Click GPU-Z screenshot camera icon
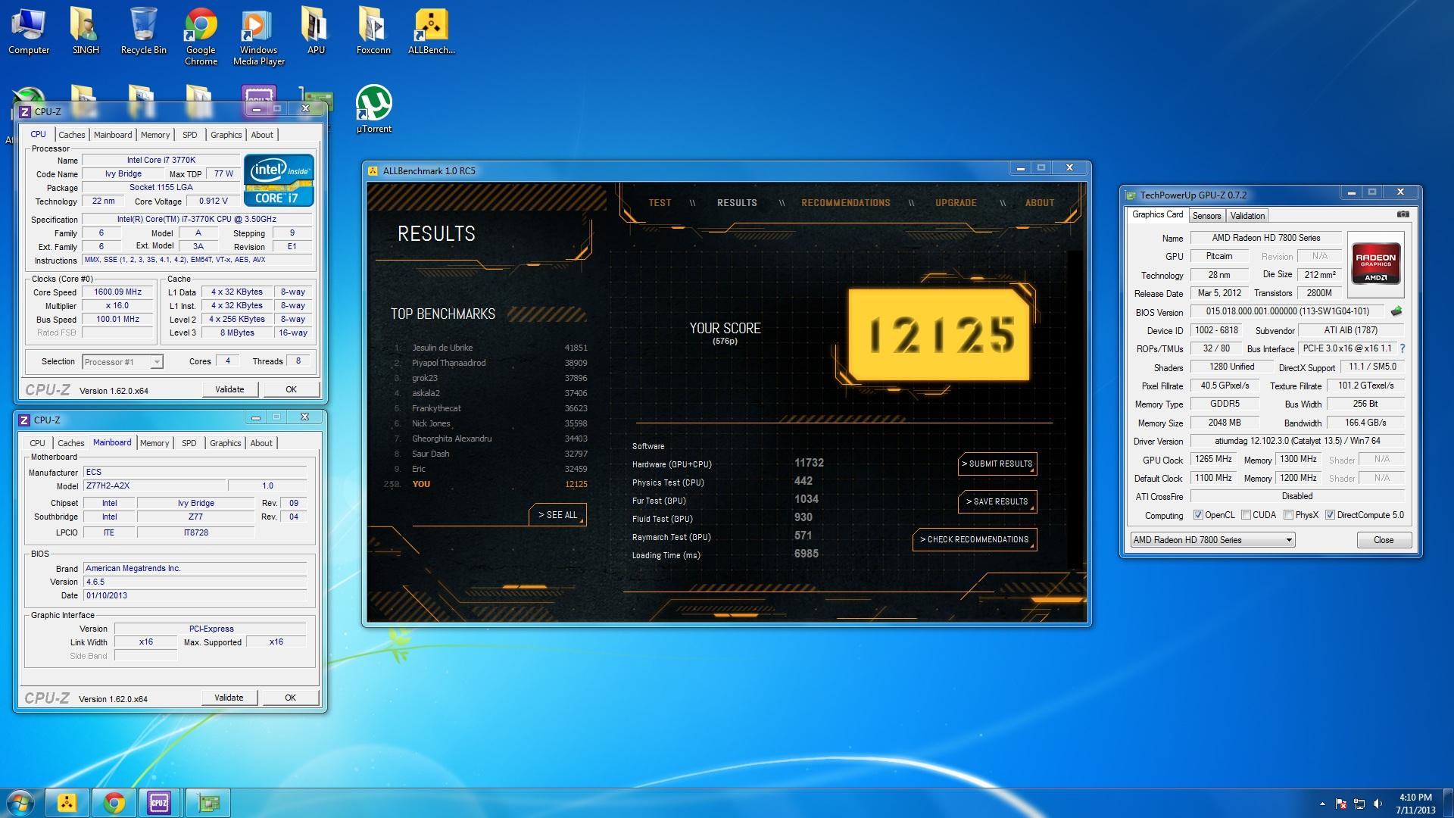Image resolution: width=1454 pixels, height=818 pixels. pyautogui.click(x=1403, y=215)
